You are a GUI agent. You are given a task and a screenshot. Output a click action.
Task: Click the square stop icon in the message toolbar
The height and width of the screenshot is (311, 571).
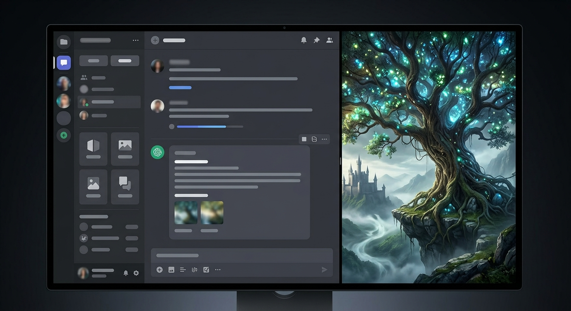304,139
